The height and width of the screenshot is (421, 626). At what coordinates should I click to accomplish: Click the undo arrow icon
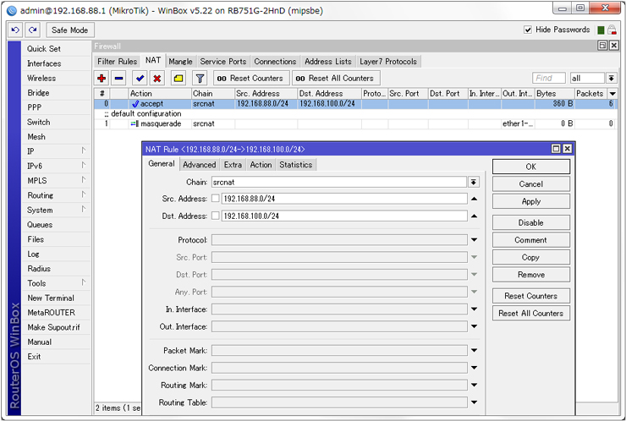15,30
